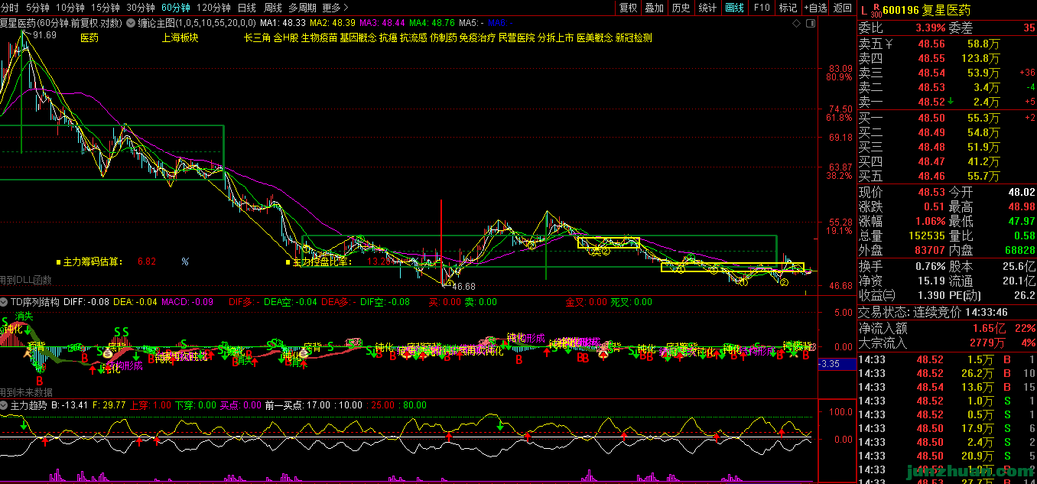Toggle the 画线 drawing tool
The height and width of the screenshot is (484, 1037).
tap(734, 8)
